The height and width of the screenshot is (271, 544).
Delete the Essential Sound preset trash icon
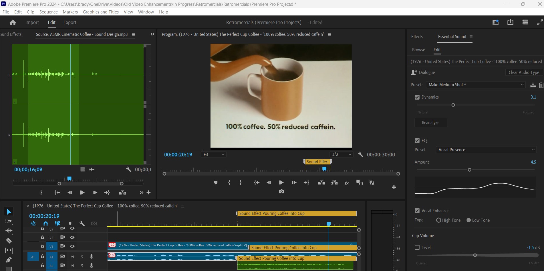pyautogui.click(x=541, y=85)
